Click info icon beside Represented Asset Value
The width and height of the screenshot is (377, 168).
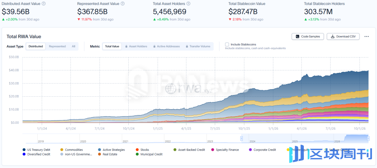click(x=122, y=4)
